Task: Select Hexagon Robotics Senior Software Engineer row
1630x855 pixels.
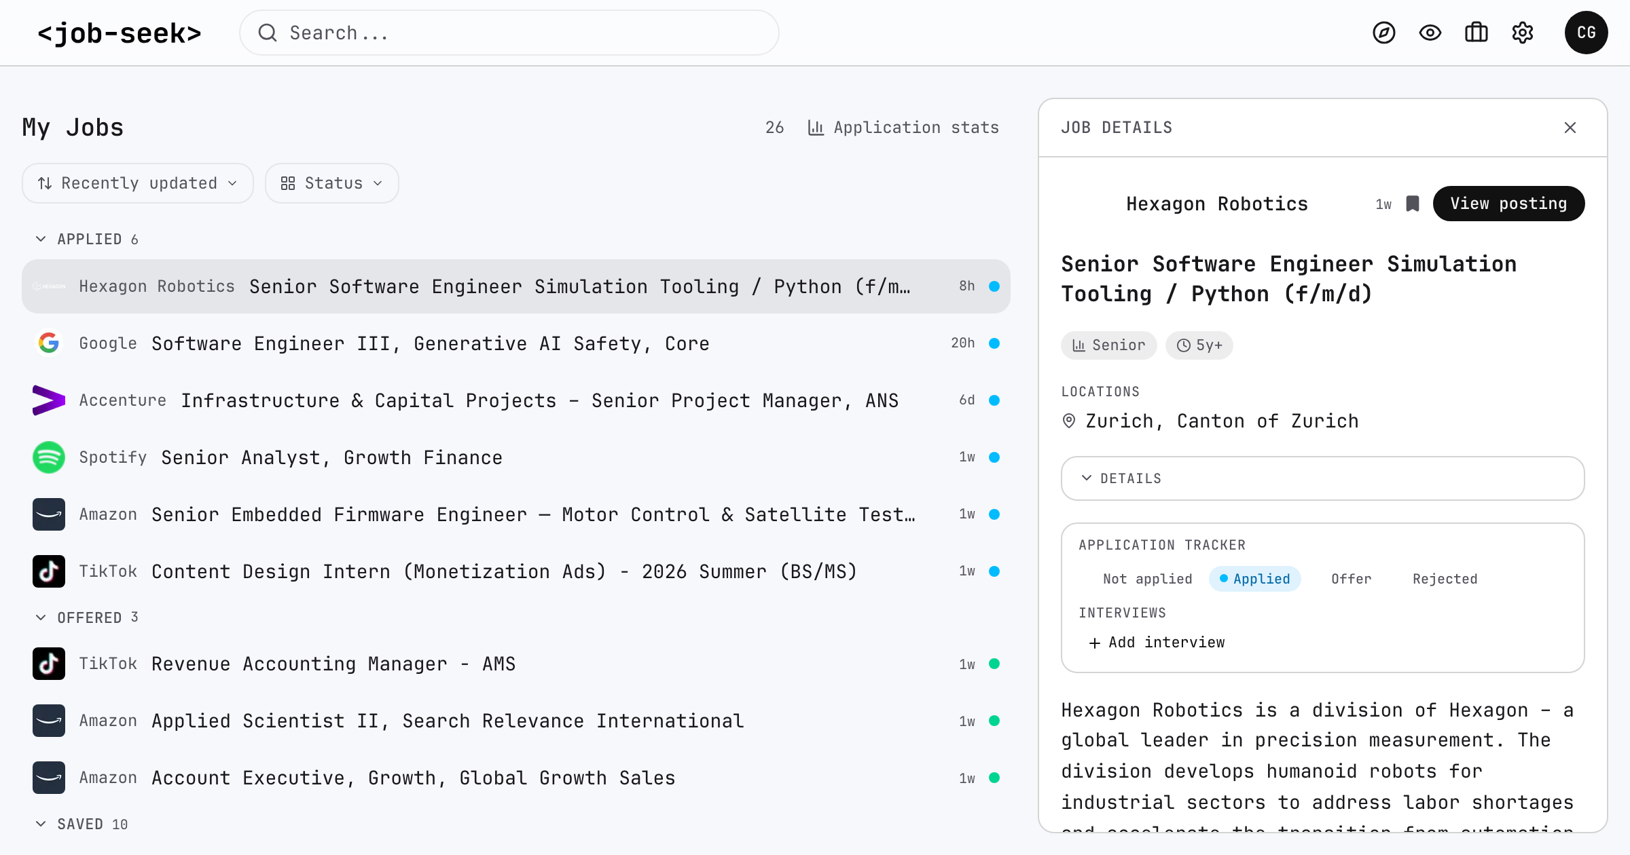Action: [516, 286]
